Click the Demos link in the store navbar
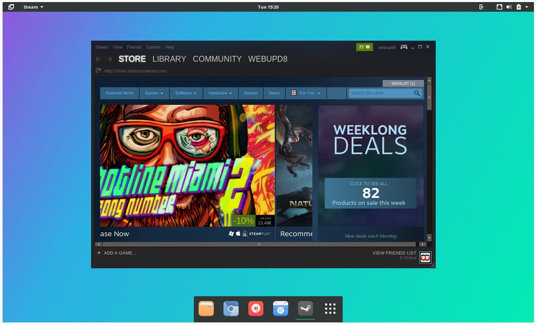The height and width of the screenshot is (325, 536). pyautogui.click(x=251, y=93)
